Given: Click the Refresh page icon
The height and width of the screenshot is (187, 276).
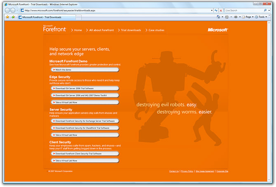Looking at the screenshot, I should pyautogui.click(x=216, y=11).
